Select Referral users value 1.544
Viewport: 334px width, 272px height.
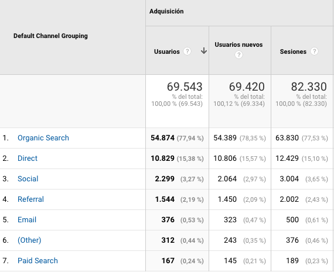(x=165, y=199)
